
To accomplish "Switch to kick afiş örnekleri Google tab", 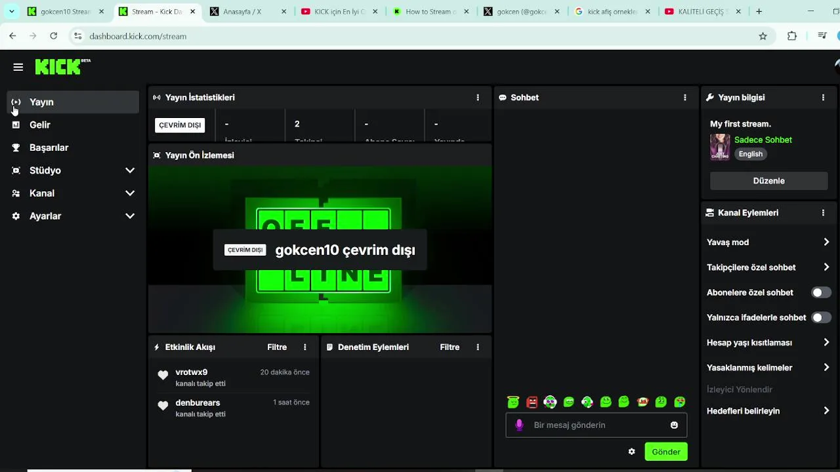I will point(612,11).
